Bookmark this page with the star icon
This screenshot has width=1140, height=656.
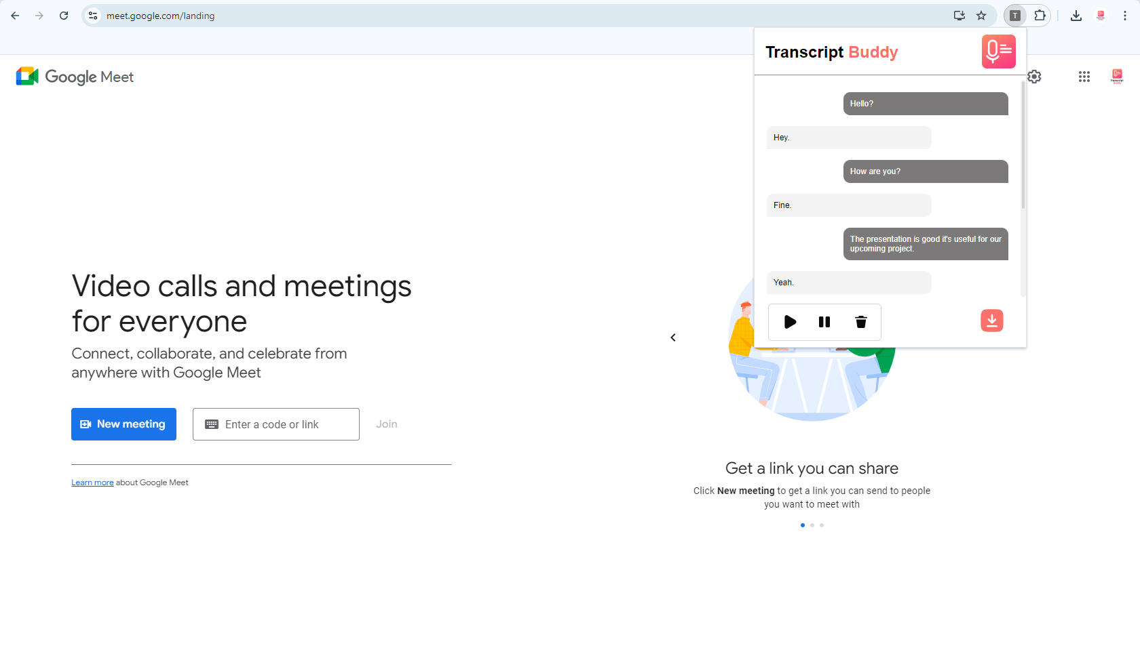[981, 16]
